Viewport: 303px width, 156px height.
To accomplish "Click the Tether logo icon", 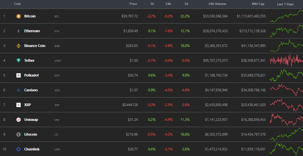I will (x=18, y=60).
